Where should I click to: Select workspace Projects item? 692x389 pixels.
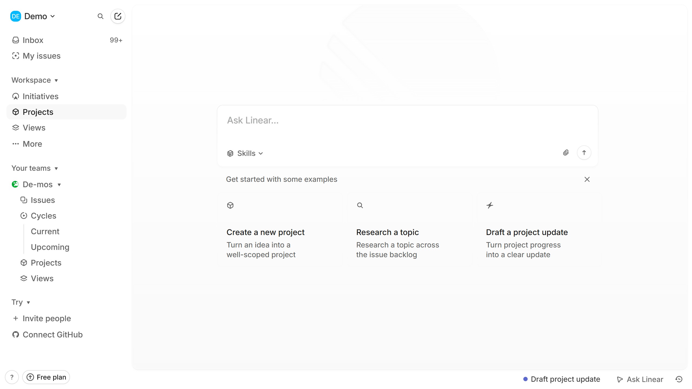pyautogui.click(x=66, y=112)
